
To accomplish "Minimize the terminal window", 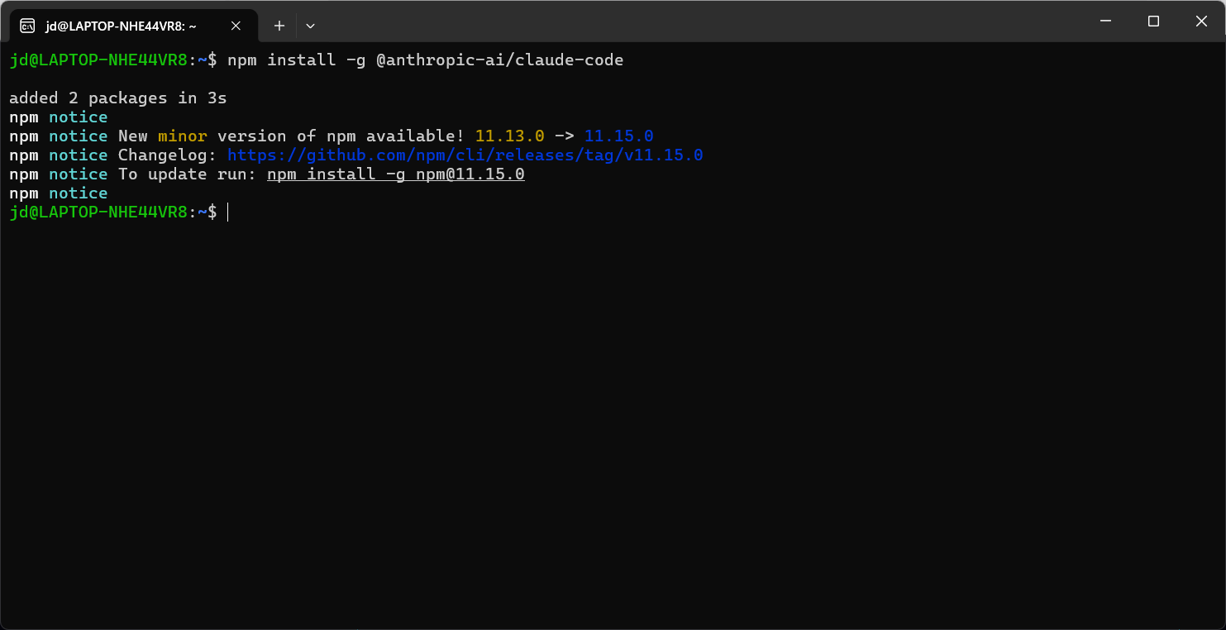I will 1105,21.
